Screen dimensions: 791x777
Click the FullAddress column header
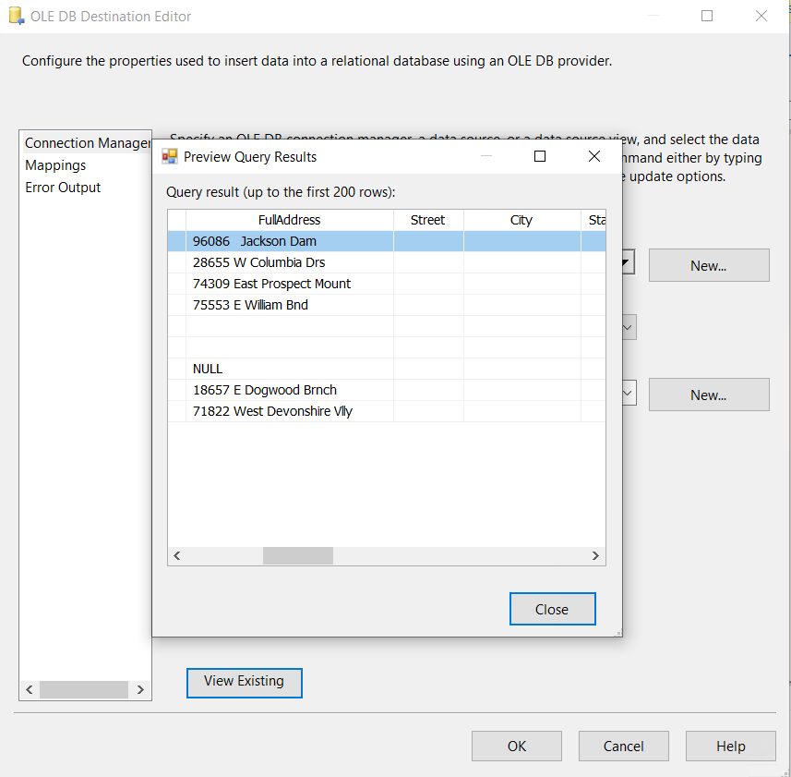coord(289,220)
